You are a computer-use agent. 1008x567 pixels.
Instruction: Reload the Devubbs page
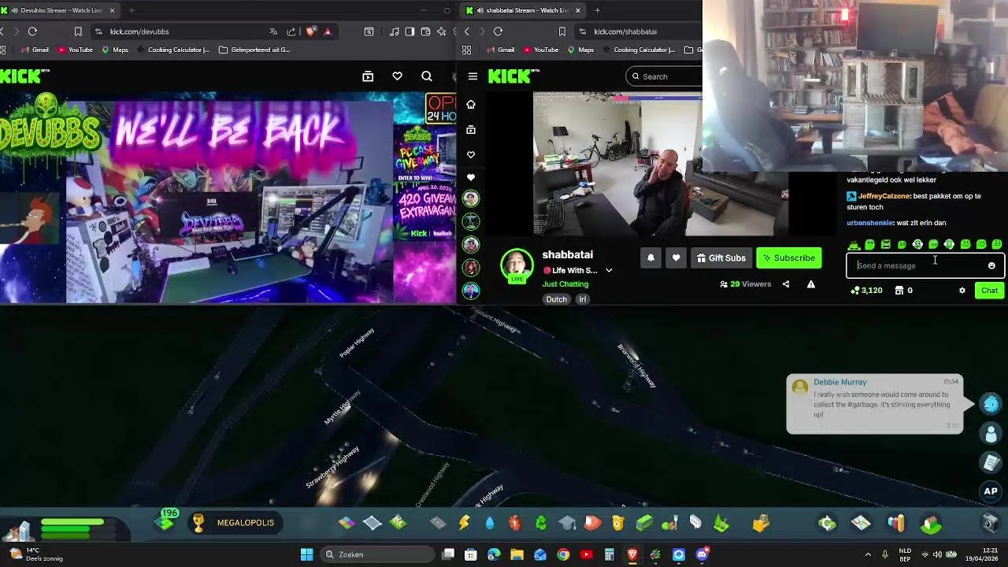pyautogui.click(x=32, y=31)
